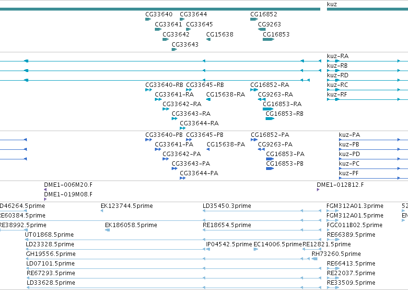Click the CG15638 gene label

220,35
